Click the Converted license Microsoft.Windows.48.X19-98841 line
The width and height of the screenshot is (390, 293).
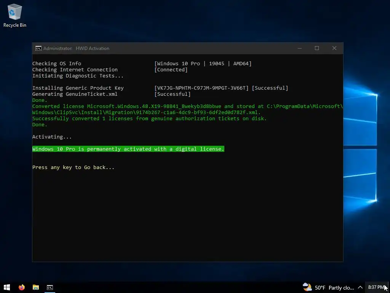pos(187,106)
